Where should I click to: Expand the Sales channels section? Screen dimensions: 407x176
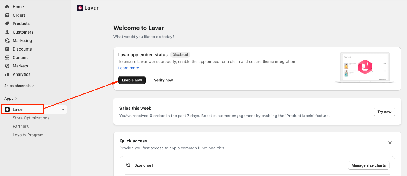[19, 86]
